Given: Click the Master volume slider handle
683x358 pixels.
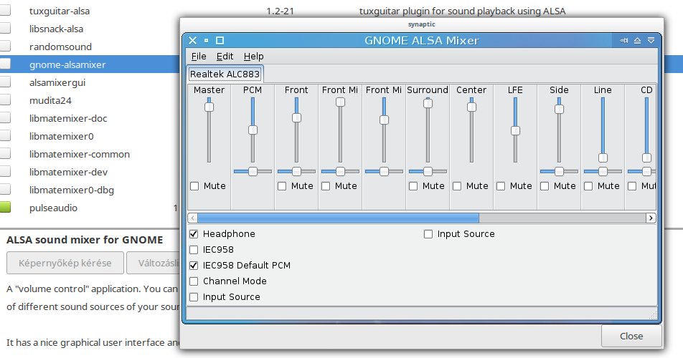Looking at the screenshot, I should pyautogui.click(x=209, y=107).
